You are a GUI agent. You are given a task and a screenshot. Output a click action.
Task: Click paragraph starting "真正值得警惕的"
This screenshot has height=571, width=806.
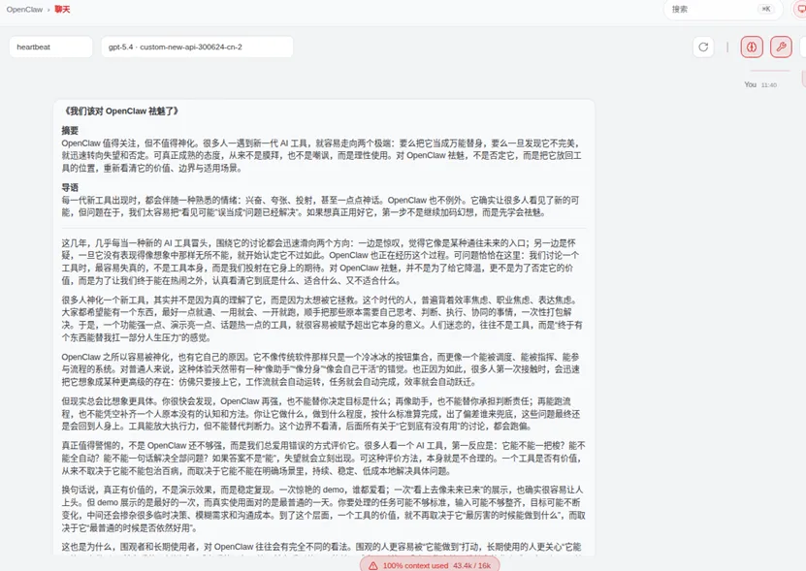323,458
